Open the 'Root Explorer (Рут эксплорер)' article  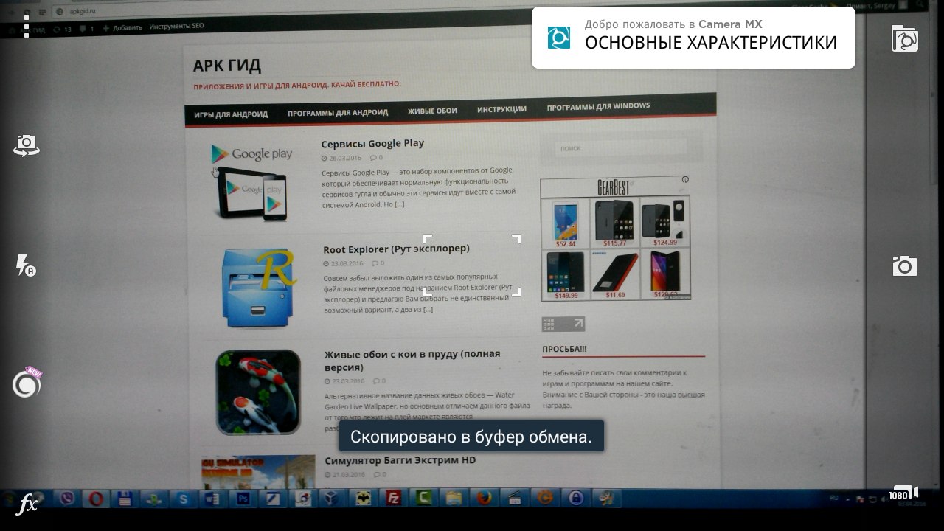(396, 249)
